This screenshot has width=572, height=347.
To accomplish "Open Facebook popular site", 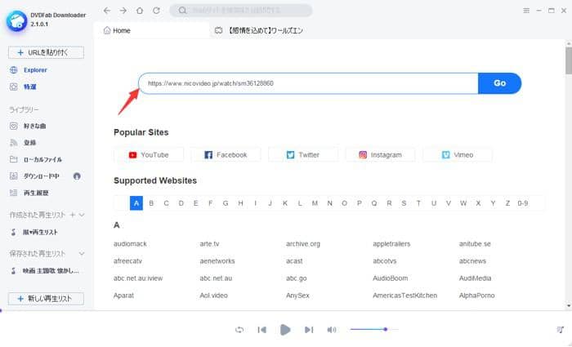I will (226, 155).
